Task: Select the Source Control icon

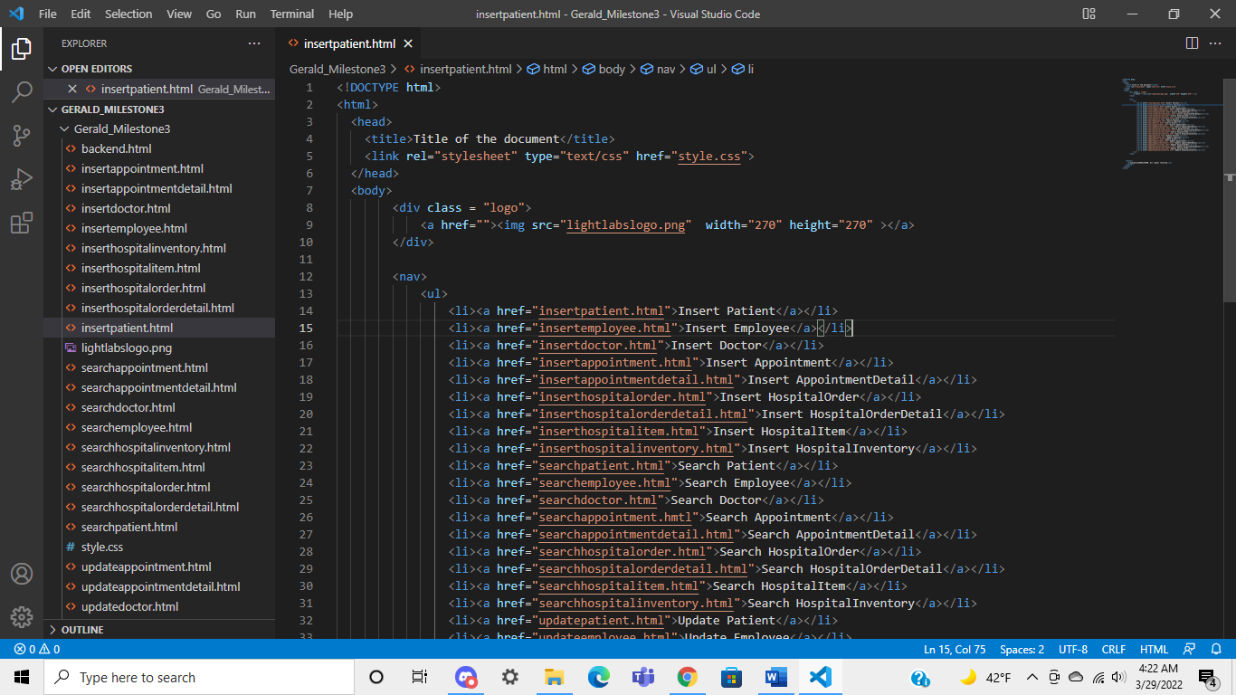Action: (22, 135)
